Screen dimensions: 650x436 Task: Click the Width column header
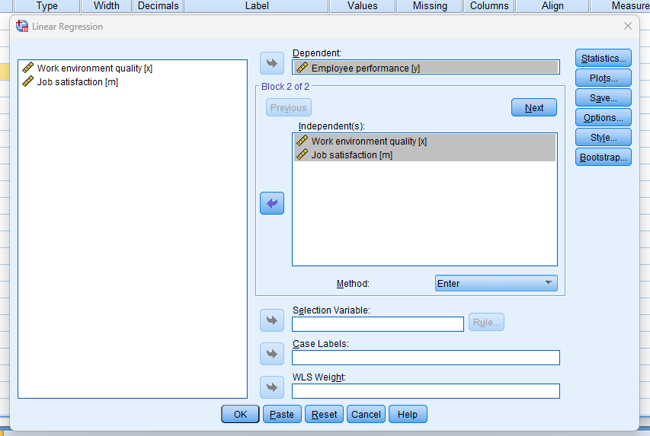click(106, 6)
